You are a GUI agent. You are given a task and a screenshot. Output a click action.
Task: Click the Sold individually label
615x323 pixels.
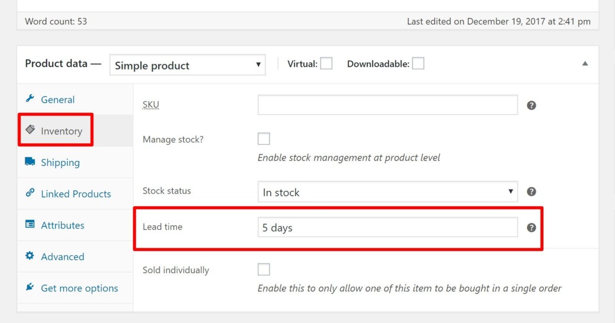coord(176,270)
